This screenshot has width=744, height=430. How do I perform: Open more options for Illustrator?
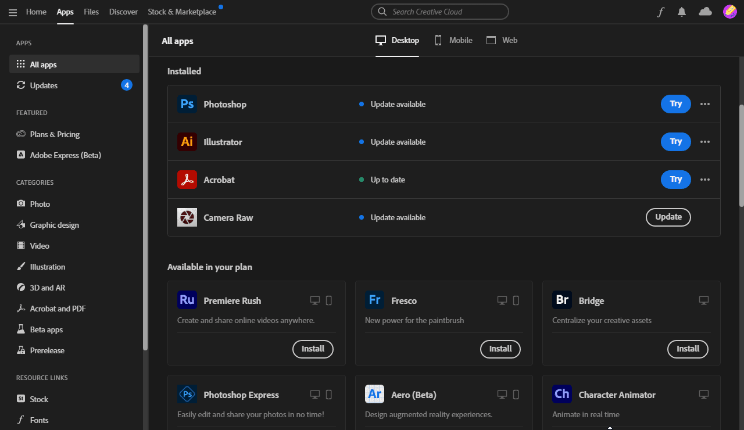[x=705, y=142]
